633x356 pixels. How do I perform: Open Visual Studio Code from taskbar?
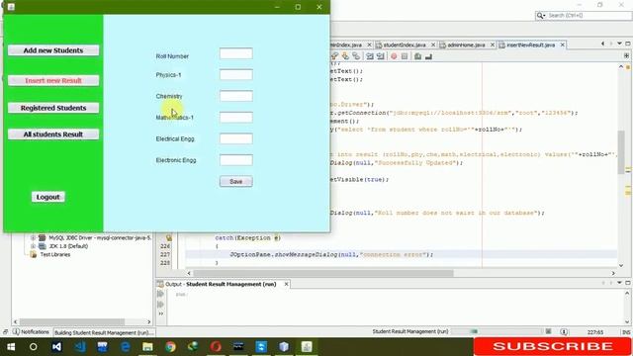tap(79, 347)
